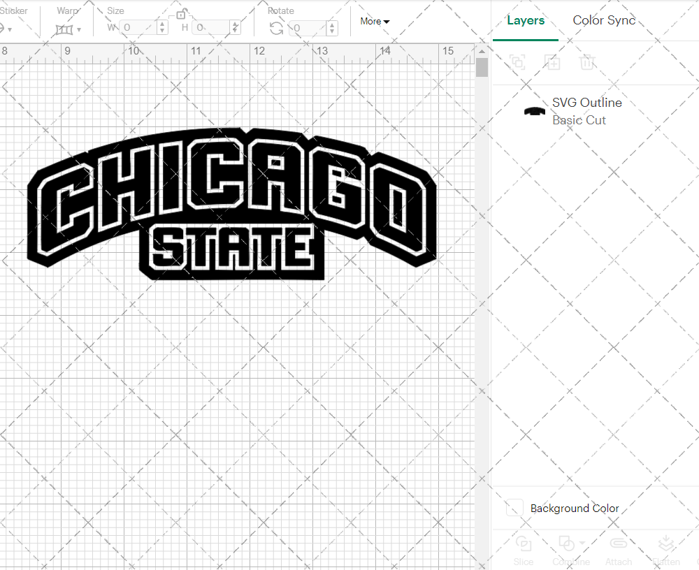Open the More dropdown
The height and width of the screenshot is (570, 699).
tap(375, 21)
